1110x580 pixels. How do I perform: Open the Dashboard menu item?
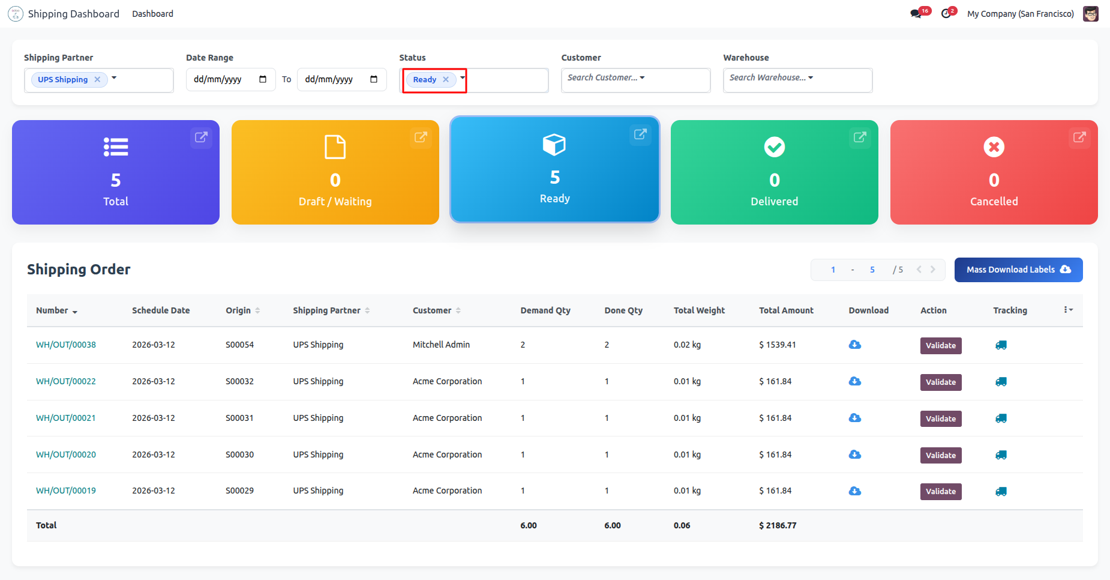coord(152,14)
